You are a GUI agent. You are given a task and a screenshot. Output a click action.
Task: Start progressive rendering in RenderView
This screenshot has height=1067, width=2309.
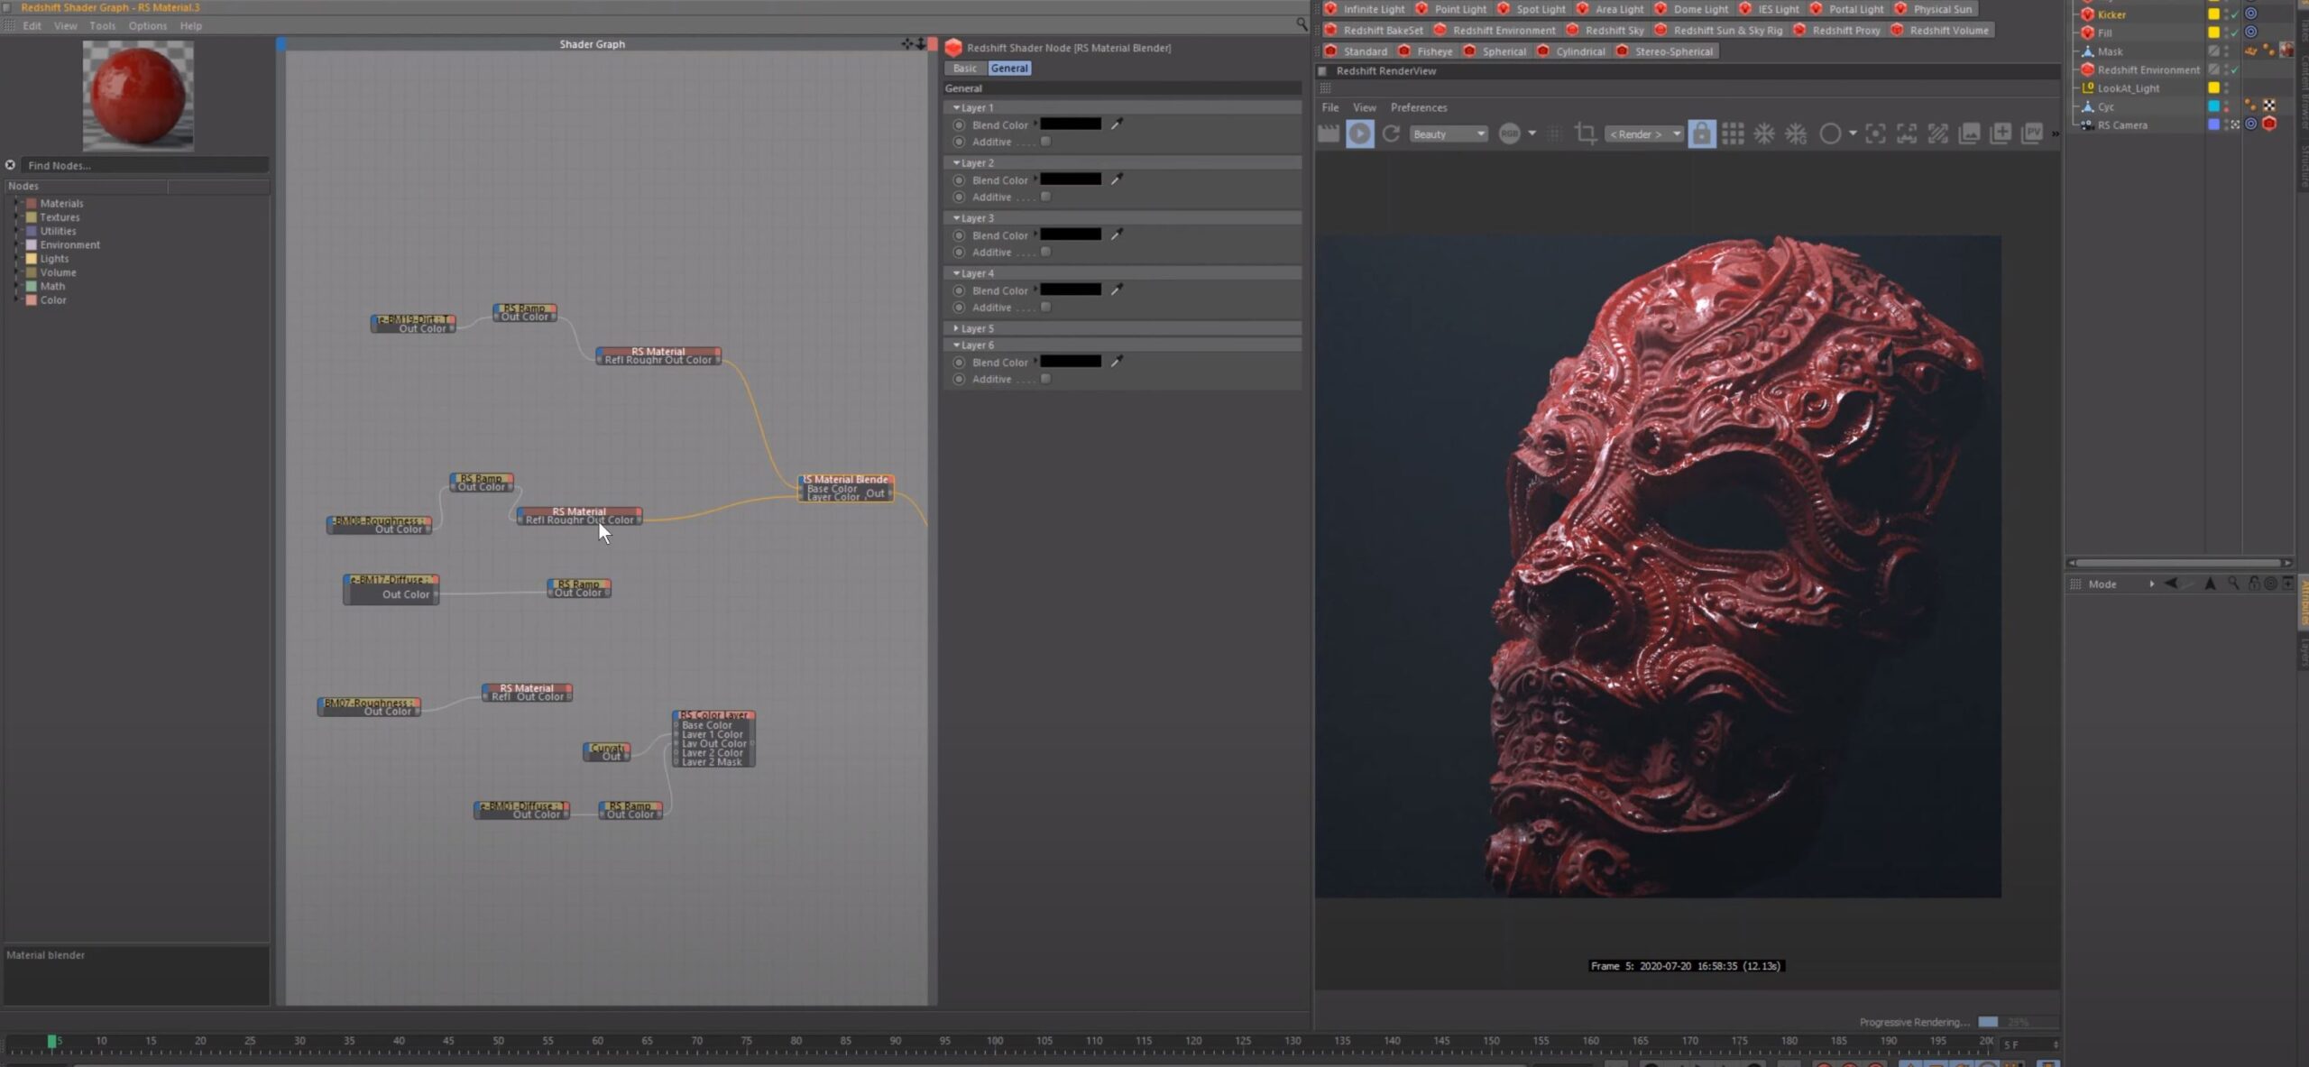click(1360, 133)
